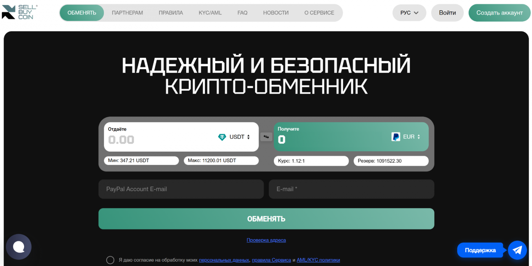Viewport: 532px width, 266px height.
Task: Open the РУС language dropdown
Action: (409, 13)
